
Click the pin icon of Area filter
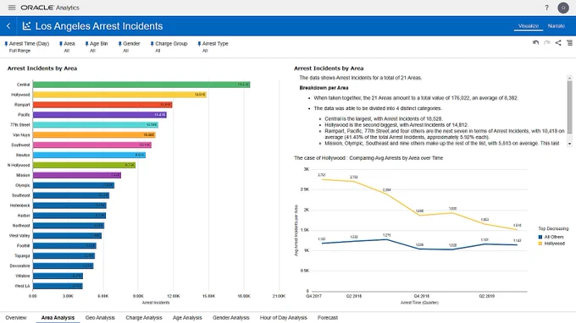tap(61, 44)
